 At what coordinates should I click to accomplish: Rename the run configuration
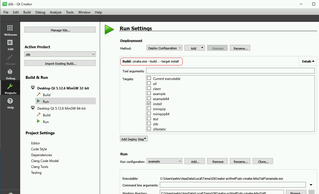point(240,161)
